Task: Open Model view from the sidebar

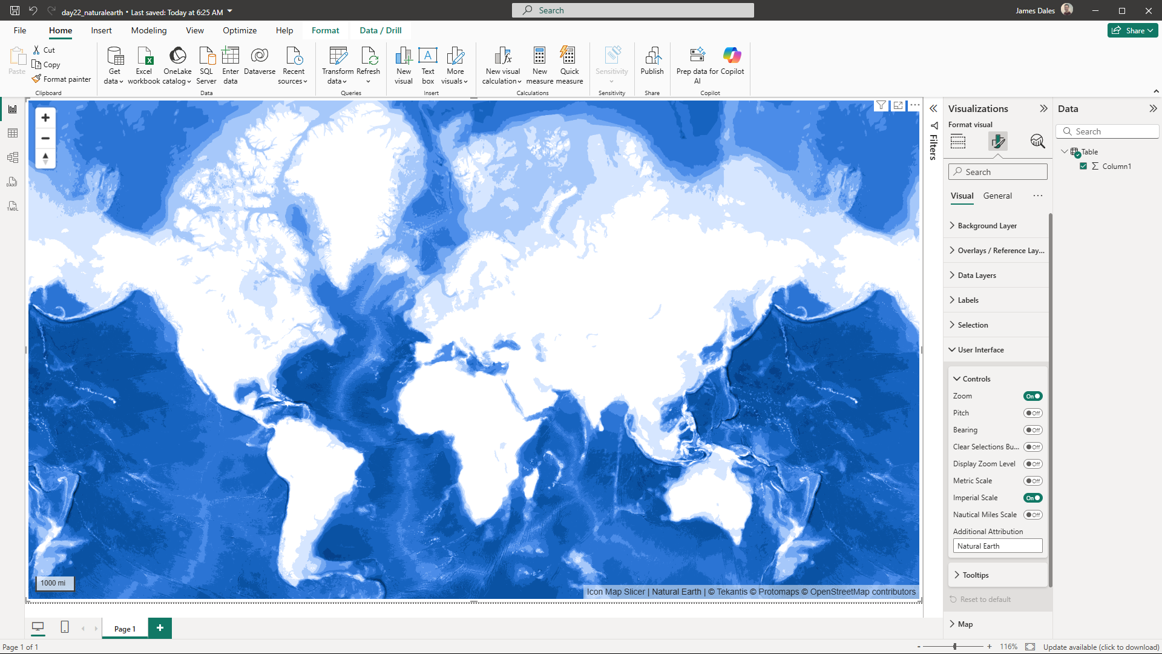Action: tap(12, 157)
